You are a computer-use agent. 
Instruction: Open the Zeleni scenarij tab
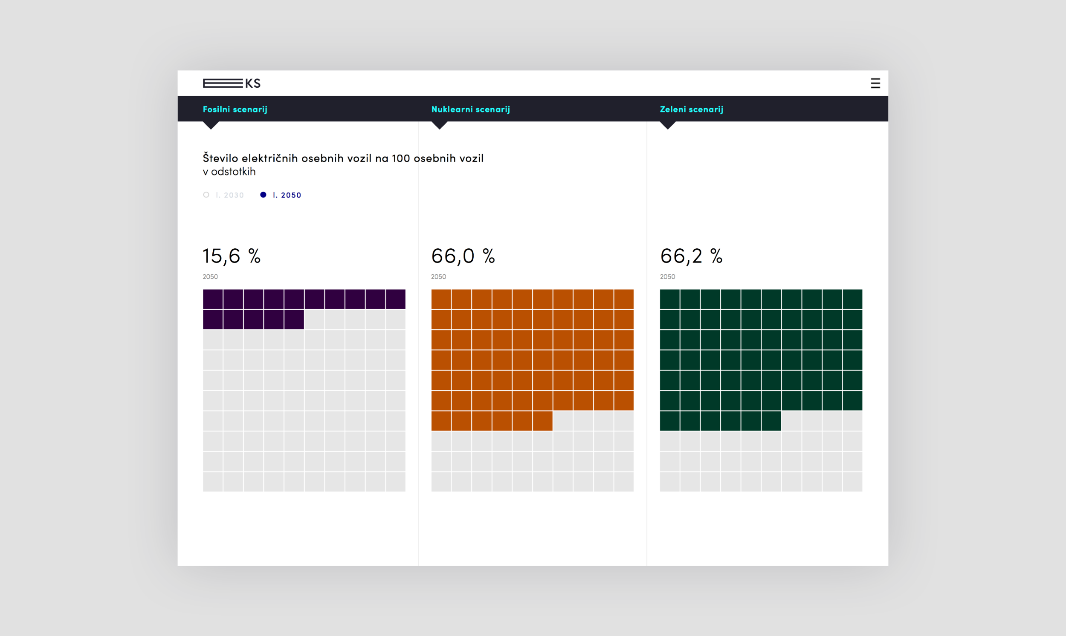(x=692, y=109)
